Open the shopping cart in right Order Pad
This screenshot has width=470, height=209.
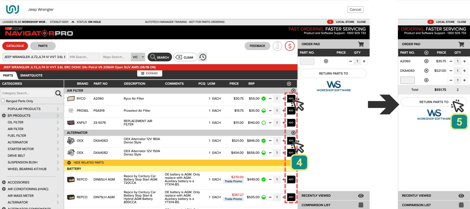coord(461,44)
